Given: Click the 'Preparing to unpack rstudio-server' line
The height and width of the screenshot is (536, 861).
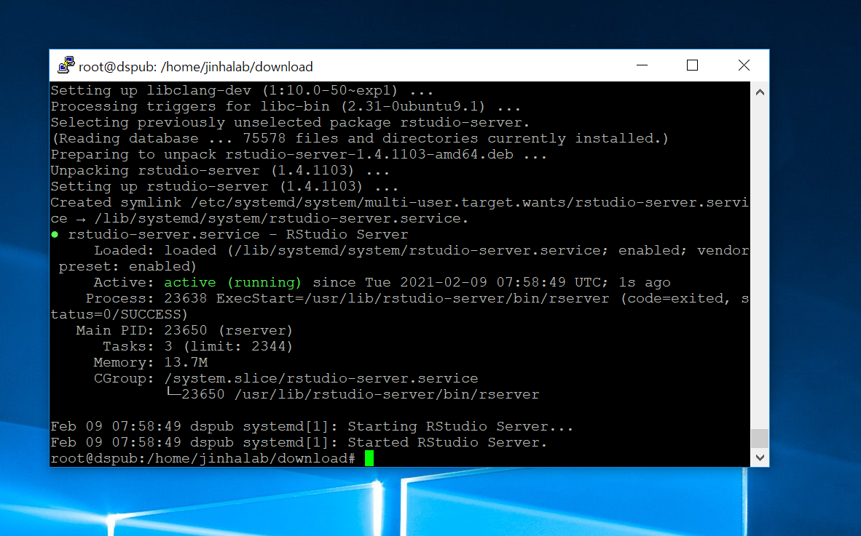Looking at the screenshot, I should pos(299,155).
